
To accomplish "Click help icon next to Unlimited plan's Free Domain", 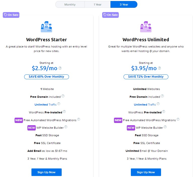I will pos(162,96).
